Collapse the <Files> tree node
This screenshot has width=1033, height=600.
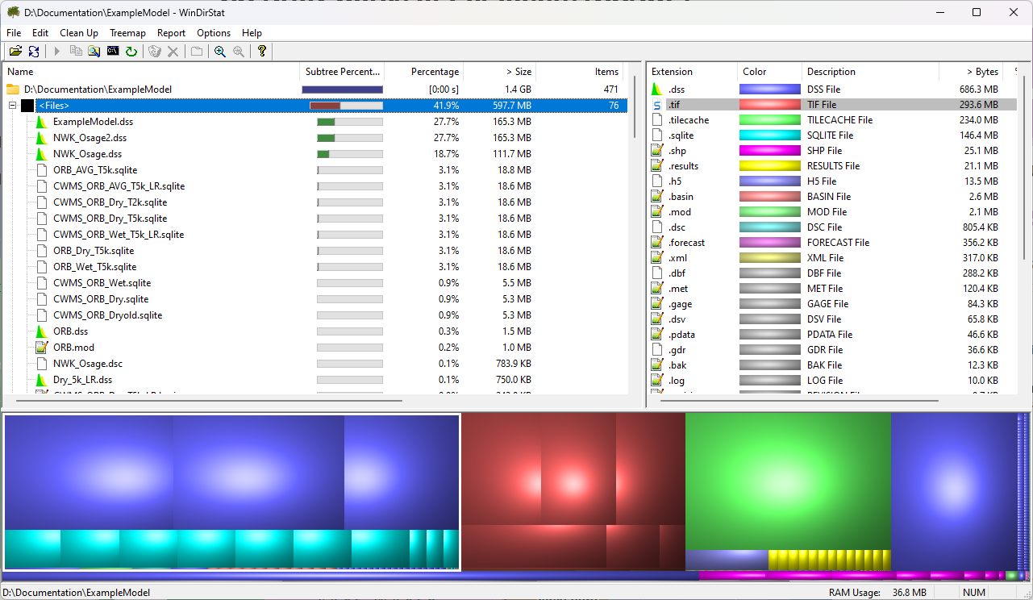[13, 106]
